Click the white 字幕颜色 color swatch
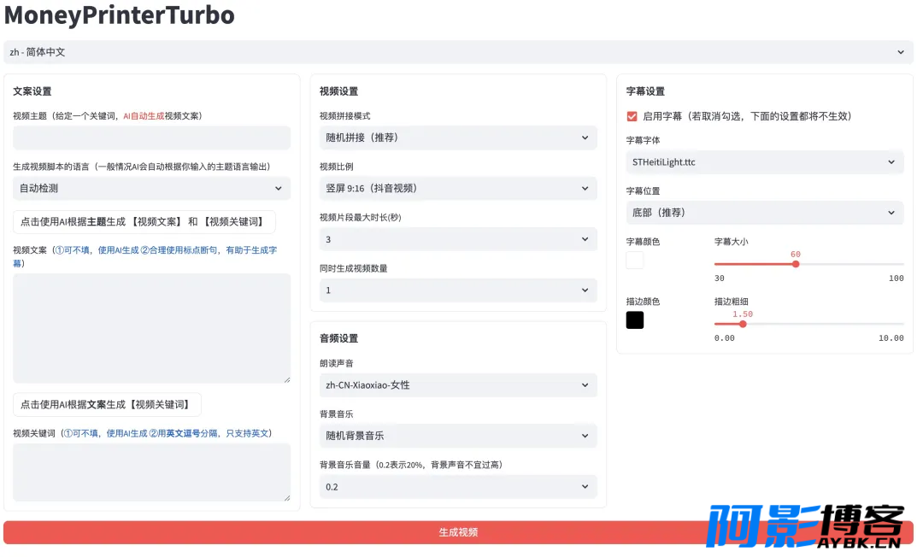 [x=634, y=260]
